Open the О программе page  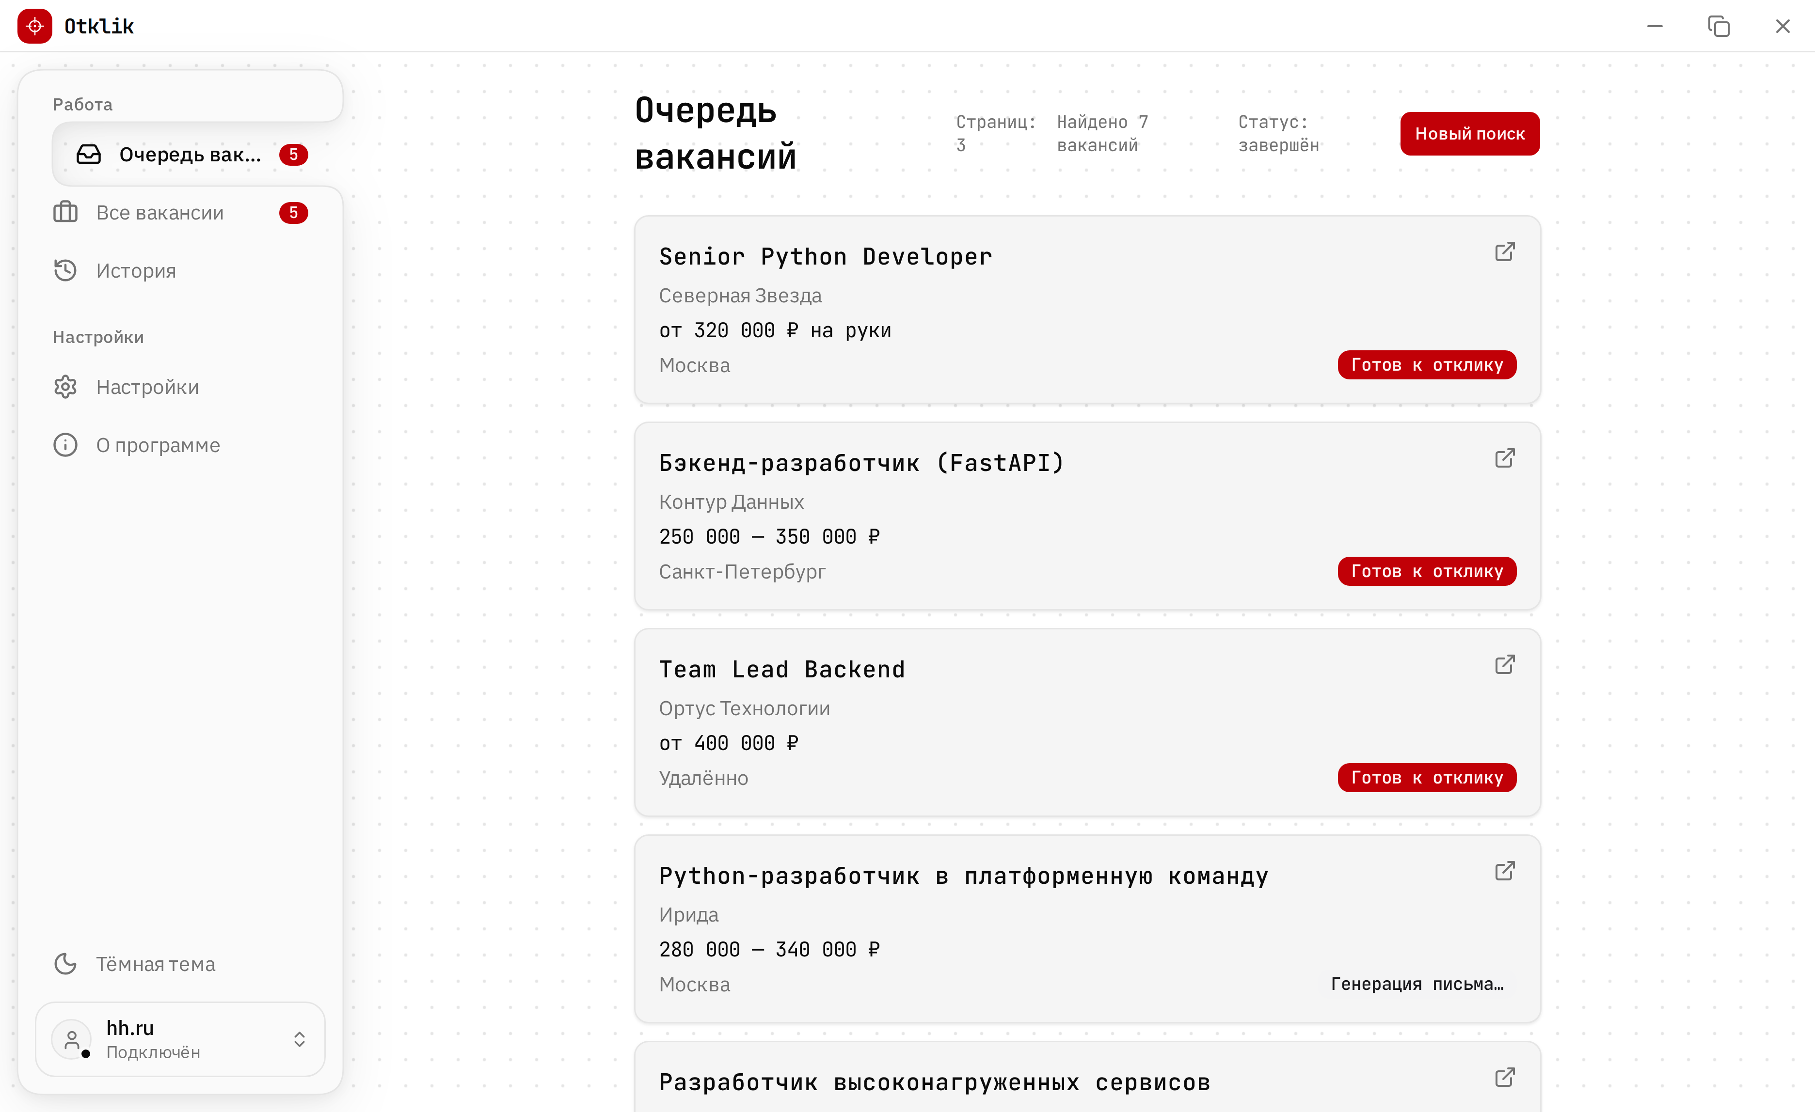coord(180,446)
